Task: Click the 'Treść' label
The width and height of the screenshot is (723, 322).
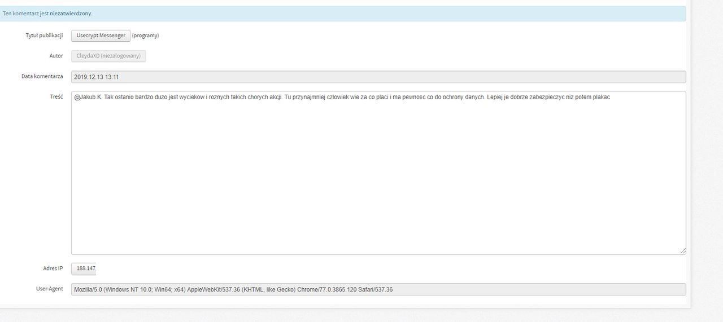Action: point(56,97)
